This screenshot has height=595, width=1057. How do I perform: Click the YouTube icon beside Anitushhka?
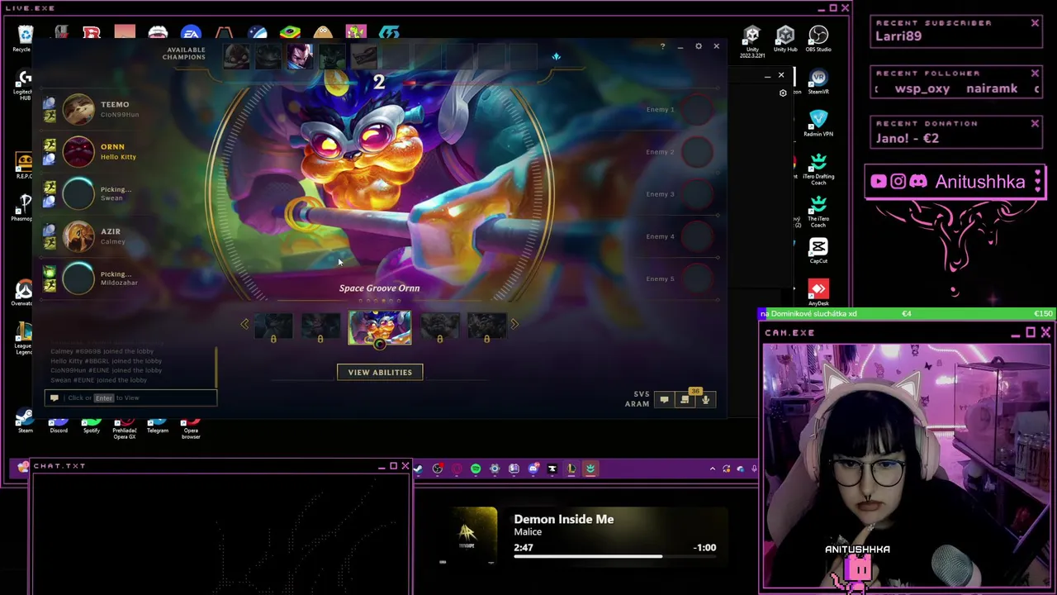pyautogui.click(x=879, y=182)
